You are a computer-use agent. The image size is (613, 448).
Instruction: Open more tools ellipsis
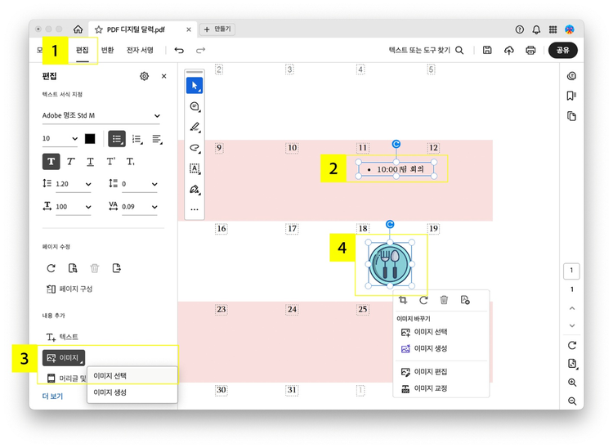point(195,209)
